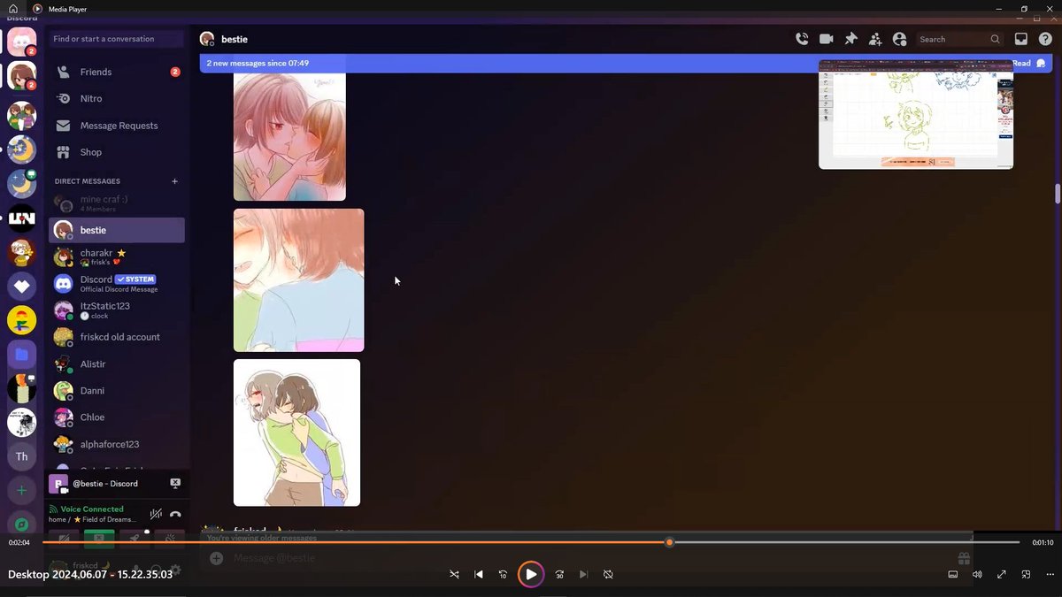Click the Discord chat scrollbar thumb
This screenshot has width=1062, height=597.
click(1057, 193)
